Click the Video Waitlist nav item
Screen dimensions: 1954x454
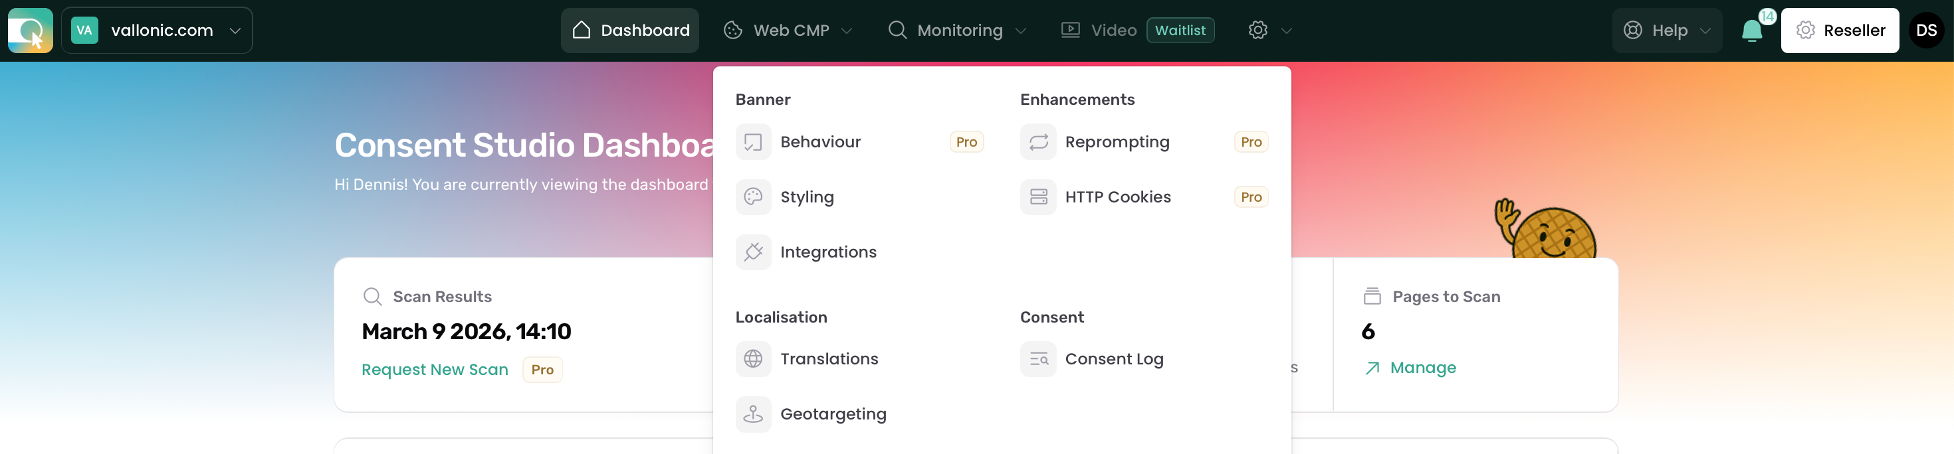[1137, 31]
